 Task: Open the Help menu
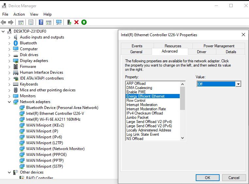pos(47,14)
